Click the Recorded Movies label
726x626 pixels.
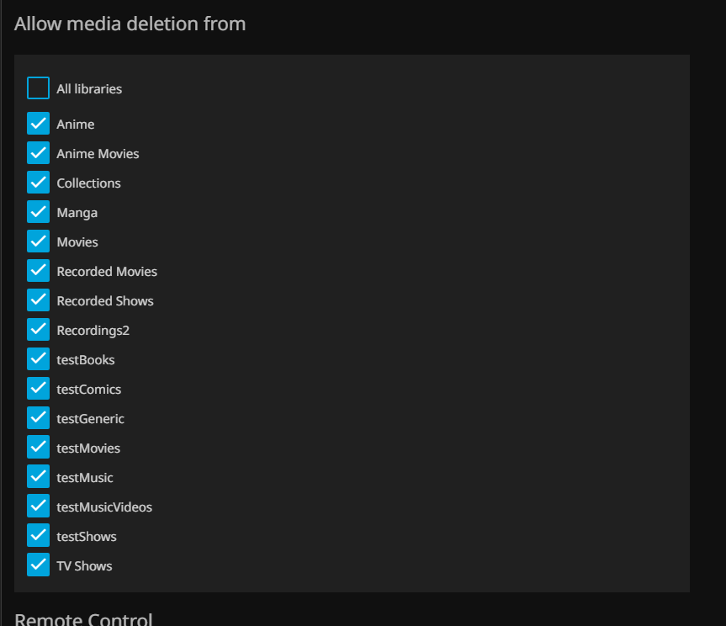click(x=107, y=272)
